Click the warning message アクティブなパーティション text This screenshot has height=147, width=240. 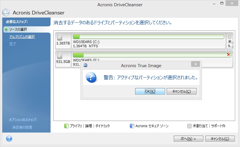151,77
